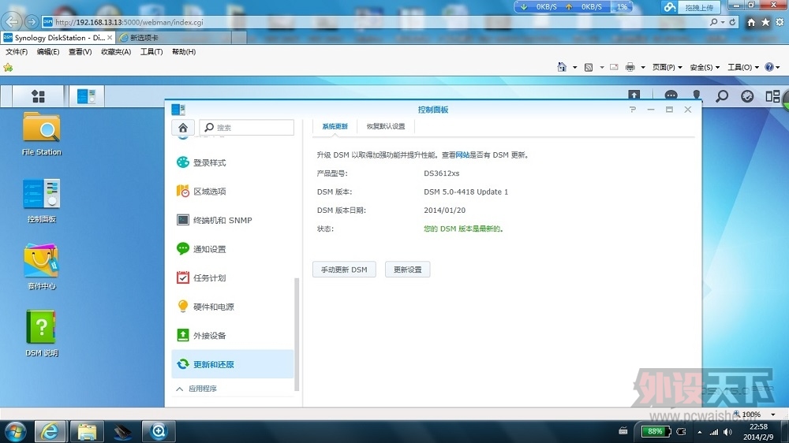Refresh the page with reload icon

coord(733,22)
